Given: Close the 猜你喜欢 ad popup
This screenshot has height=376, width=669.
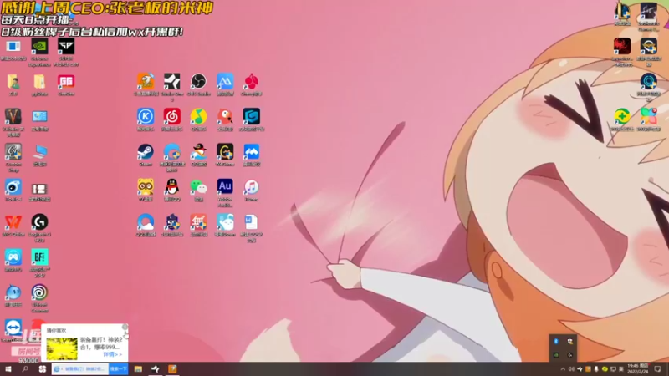Looking at the screenshot, I should 125,328.
